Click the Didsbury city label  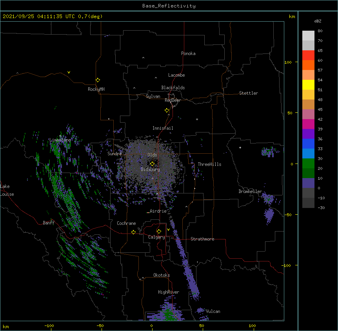[151, 169]
